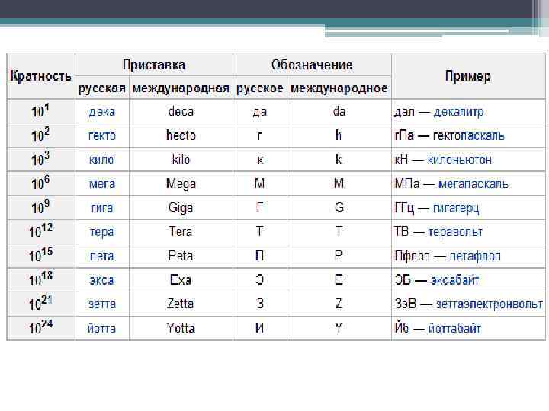Open the 'гекто' prefix link
Screen dimensions: 549x411
(x=102, y=135)
